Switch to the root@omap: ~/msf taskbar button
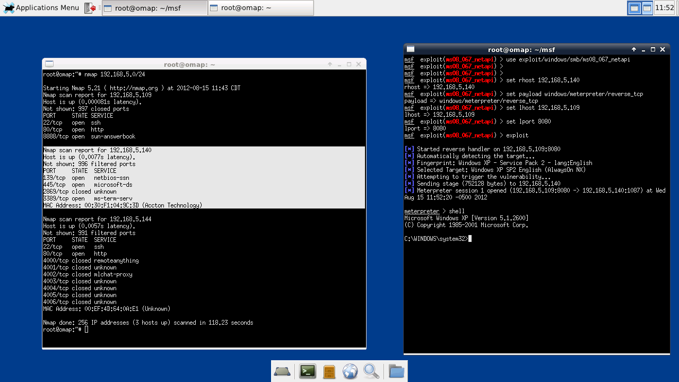Image resolution: width=679 pixels, height=382 pixels. point(154,8)
